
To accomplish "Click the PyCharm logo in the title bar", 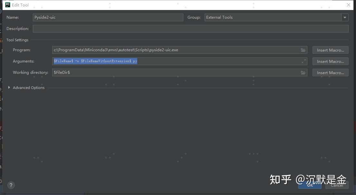I will 7,5.
